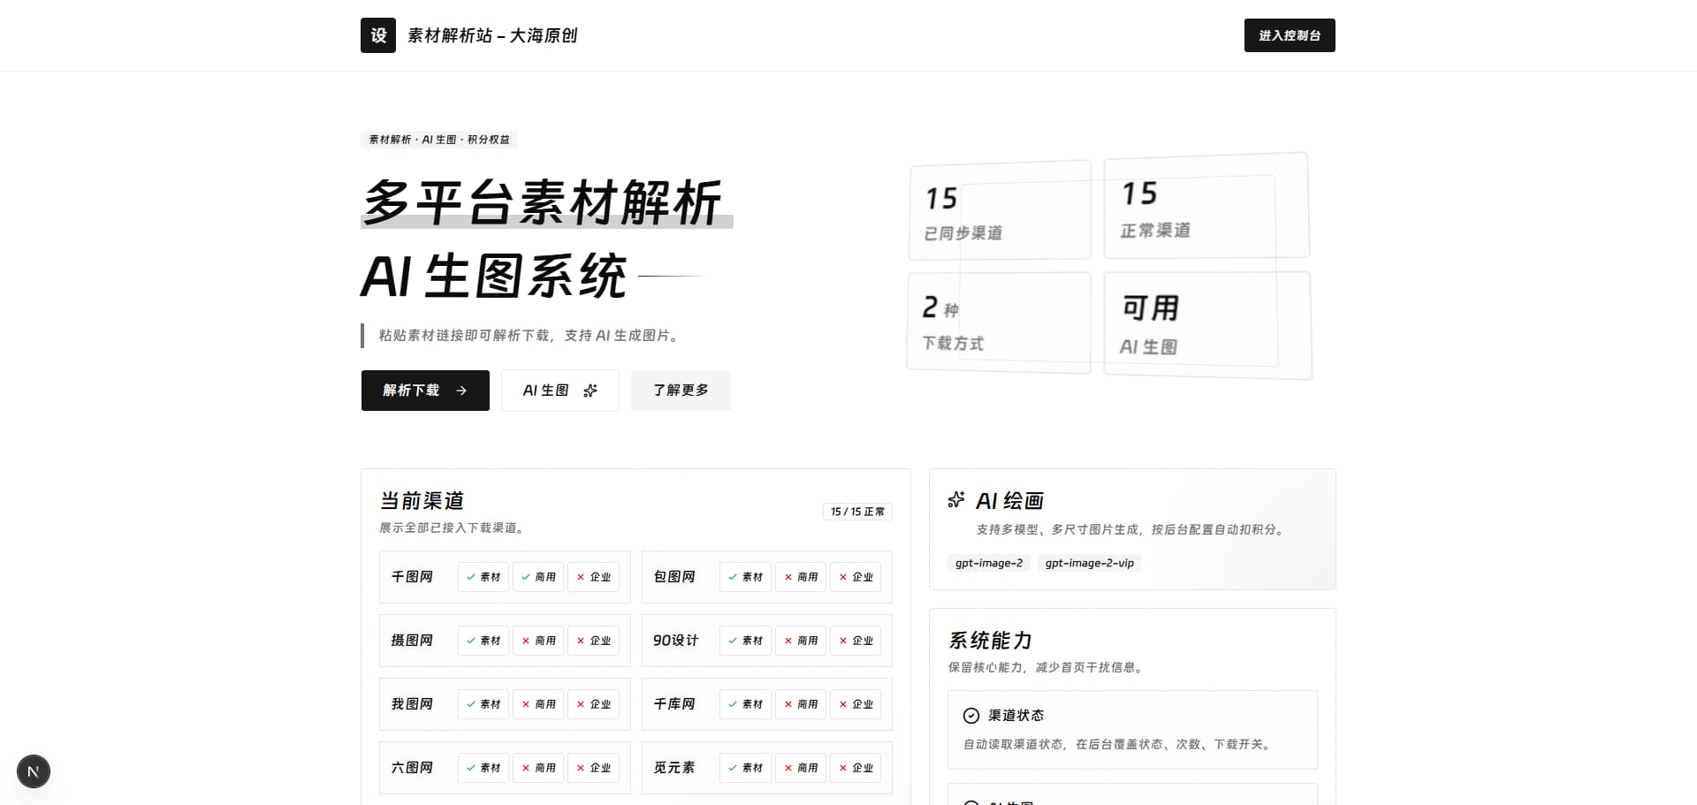Select the gpt-image-2 model tag
1697x805 pixels.
[x=989, y=563]
